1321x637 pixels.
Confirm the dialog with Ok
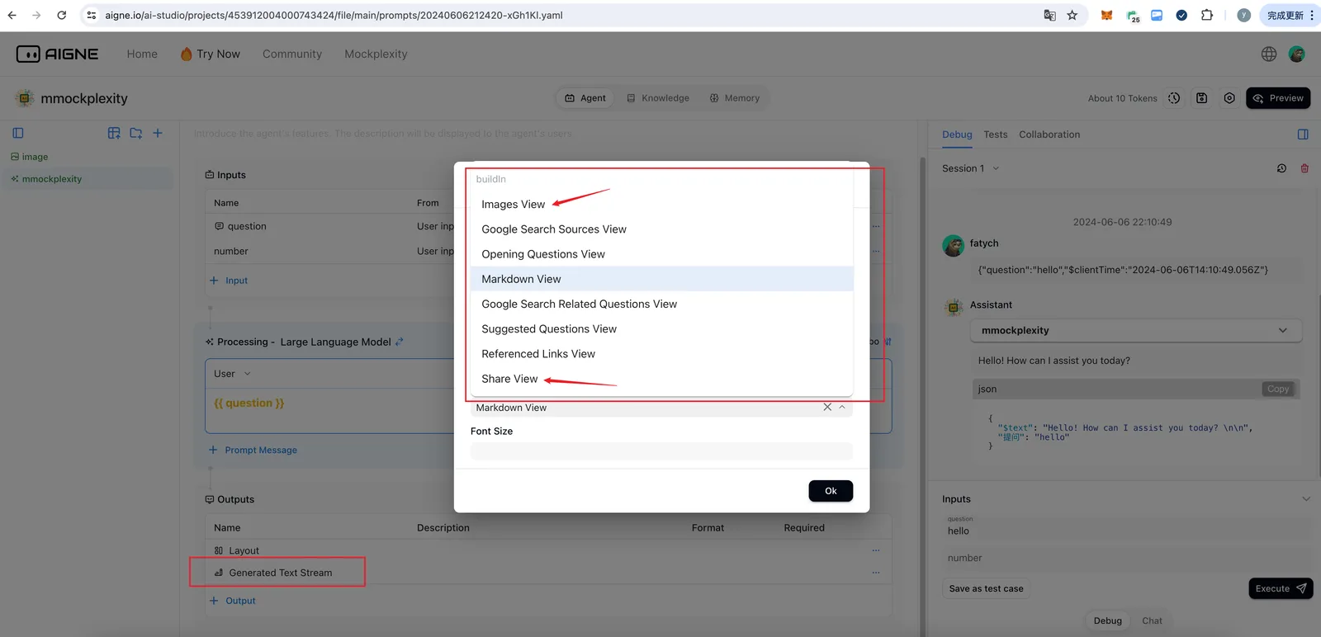click(x=831, y=491)
